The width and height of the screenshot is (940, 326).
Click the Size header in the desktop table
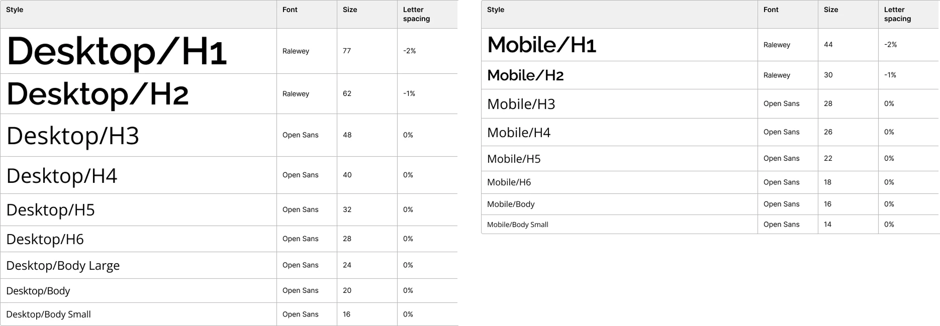pos(350,10)
